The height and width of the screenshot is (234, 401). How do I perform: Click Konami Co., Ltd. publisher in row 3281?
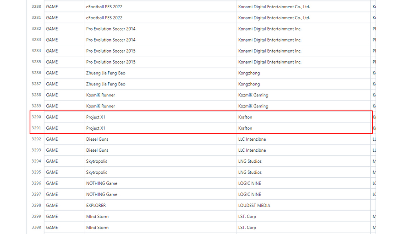(274, 18)
